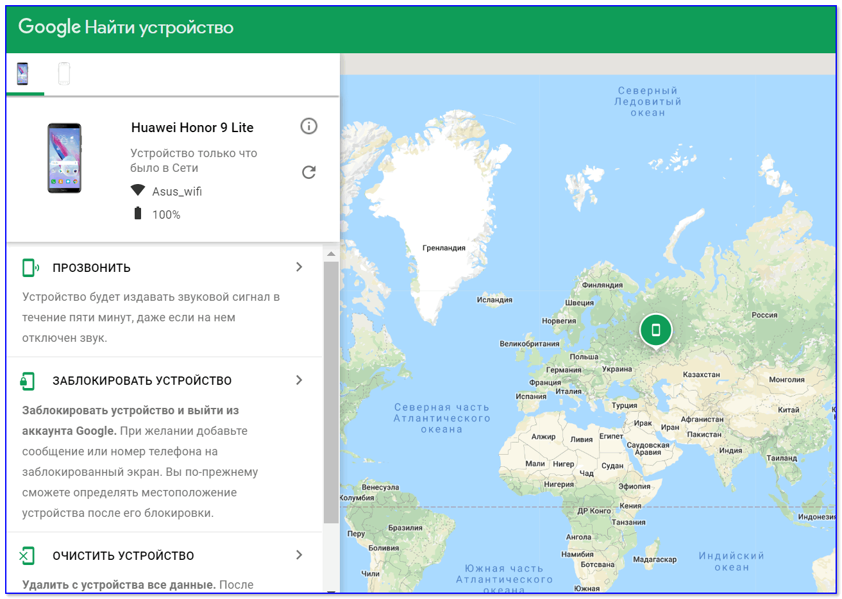Screen dimensions: 842x599
Task: Expand the ПРОЗВОНИТЬ option arrow
Action: pyautogui.click(x=299, y=267)
